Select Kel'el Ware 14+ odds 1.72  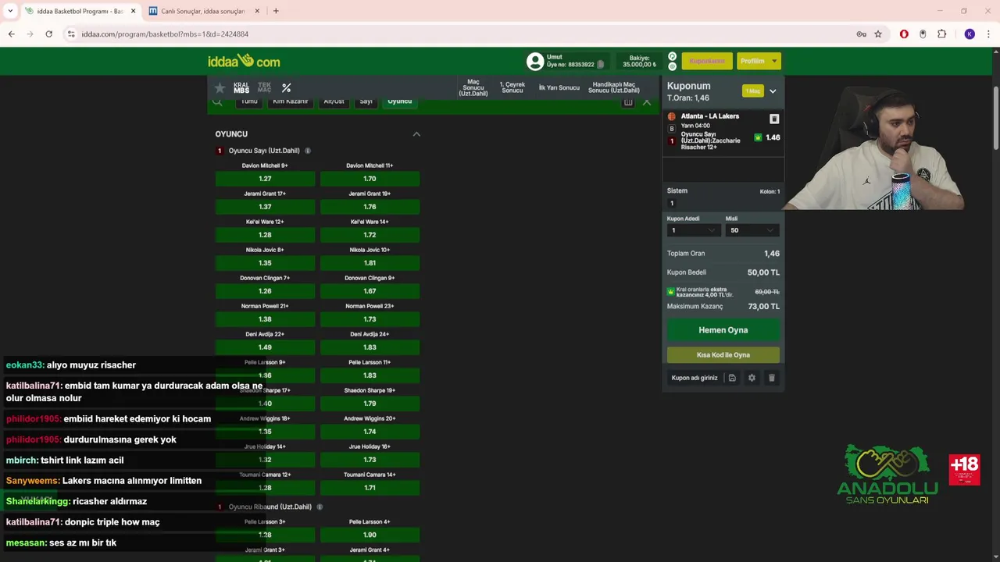370,235
